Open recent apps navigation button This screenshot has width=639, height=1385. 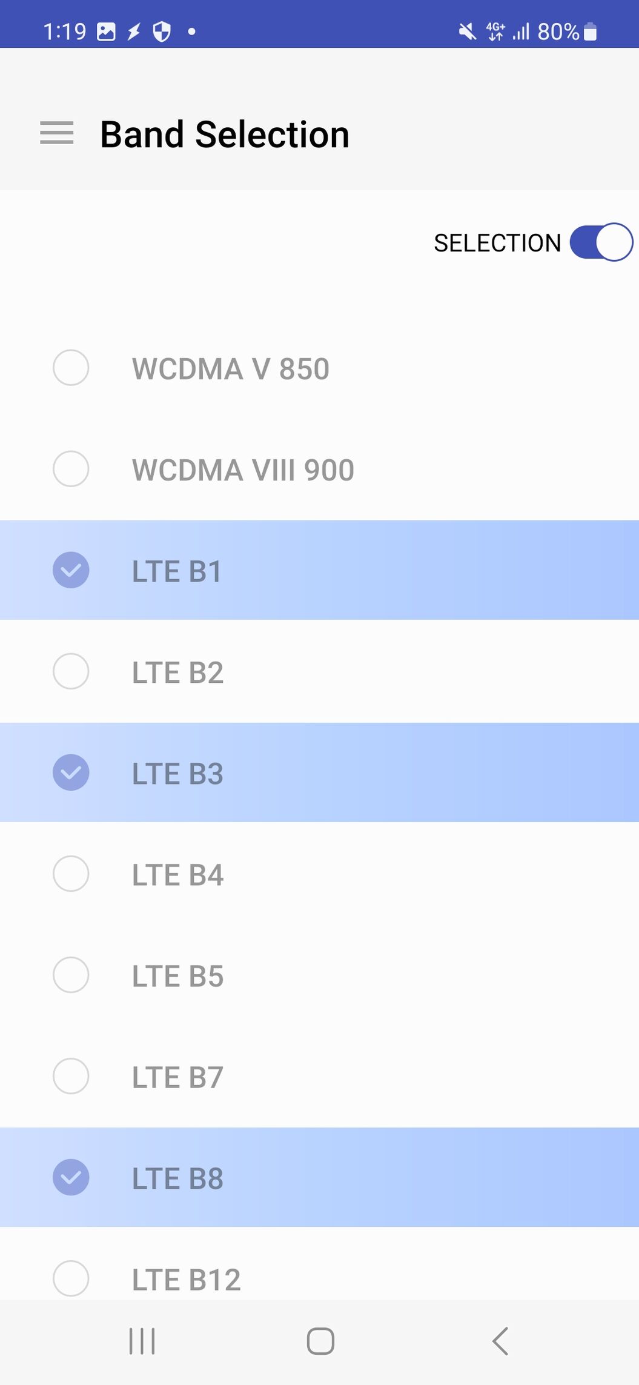[x=142, y=1341]
